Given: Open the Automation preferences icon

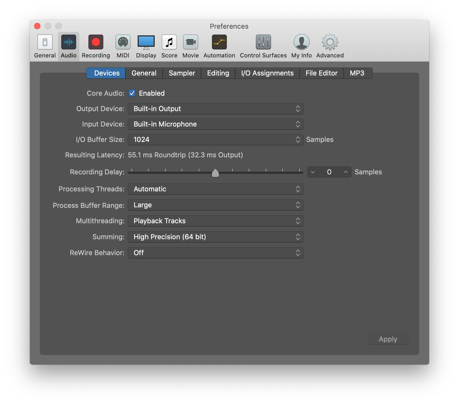Looking at the screenshot, I should pos(219,46).
